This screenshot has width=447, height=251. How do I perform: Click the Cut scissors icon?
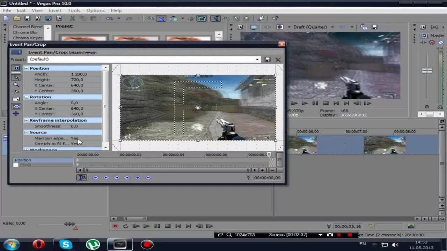[72, 18]
